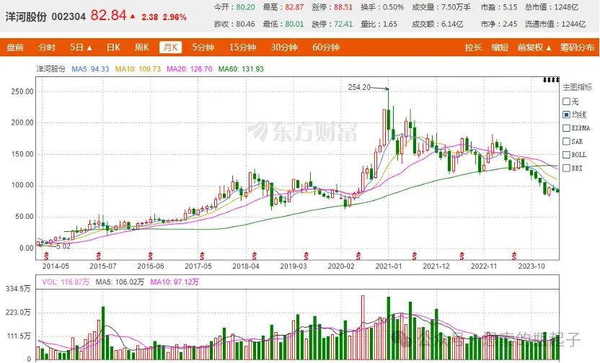Click the red S marker above 2022-11
Viewport: 600px width, 363px height.
(514, 255)
